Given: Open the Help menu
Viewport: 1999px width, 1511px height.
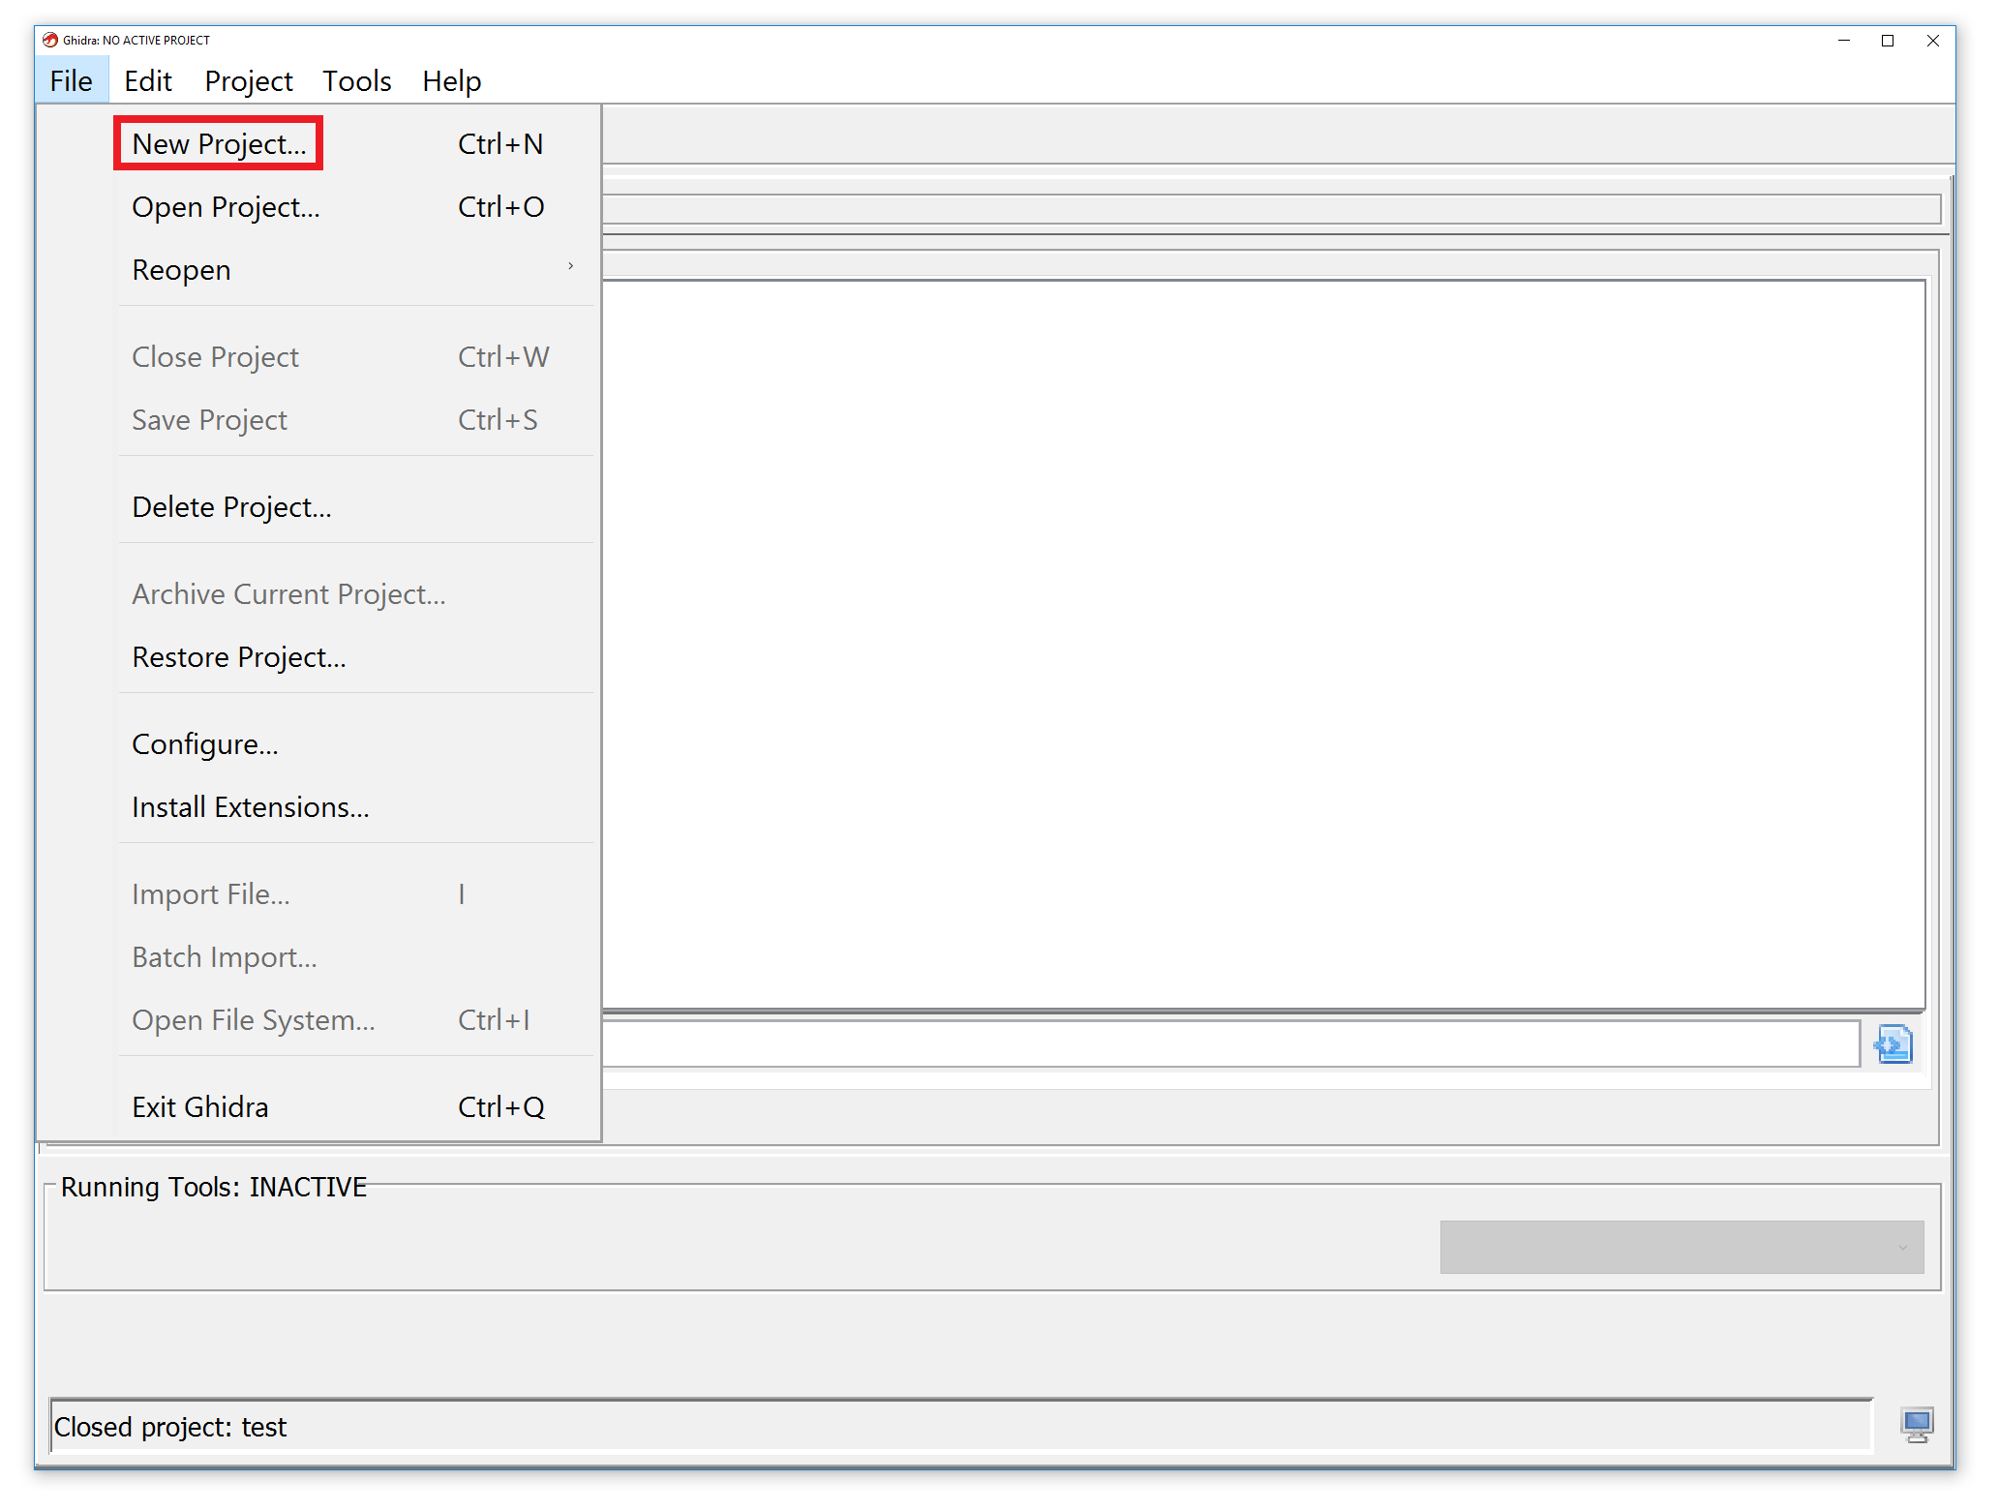Looking at the screenshot, I should (450, 81).
